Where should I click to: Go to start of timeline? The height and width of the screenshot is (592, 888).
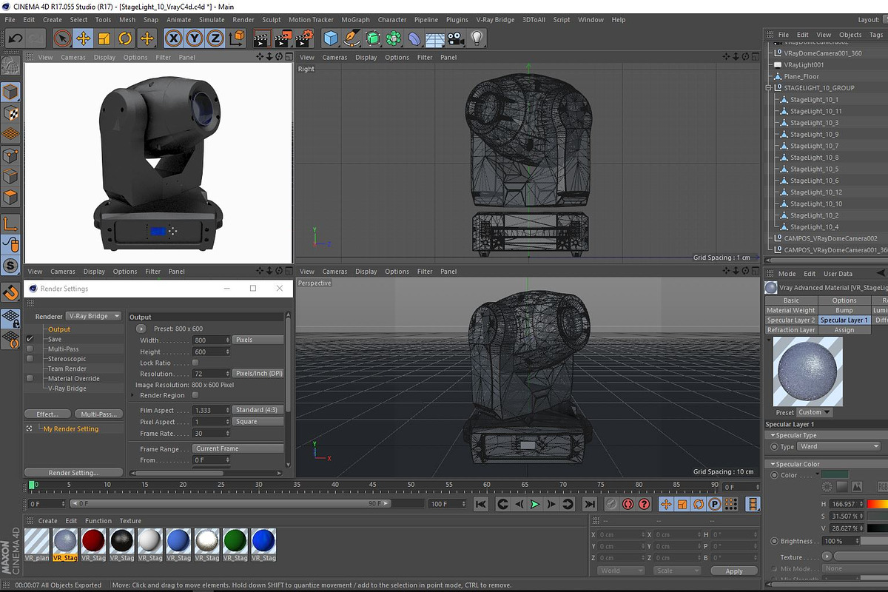tap(481, 504)
